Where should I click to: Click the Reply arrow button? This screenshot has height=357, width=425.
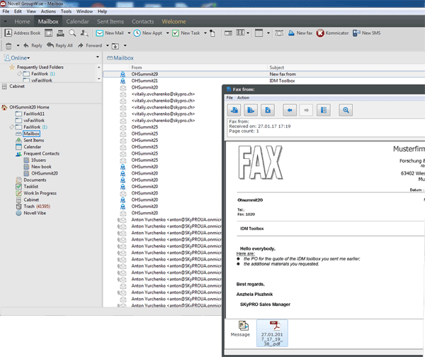click(33, 45)
